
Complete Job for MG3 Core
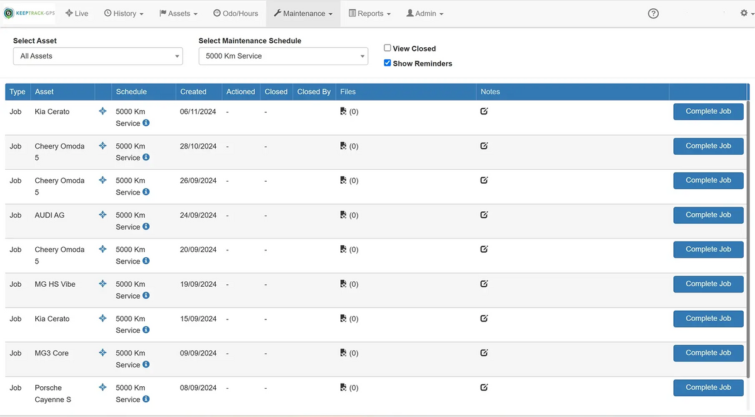pyautogui.click(x=708, y=353)
